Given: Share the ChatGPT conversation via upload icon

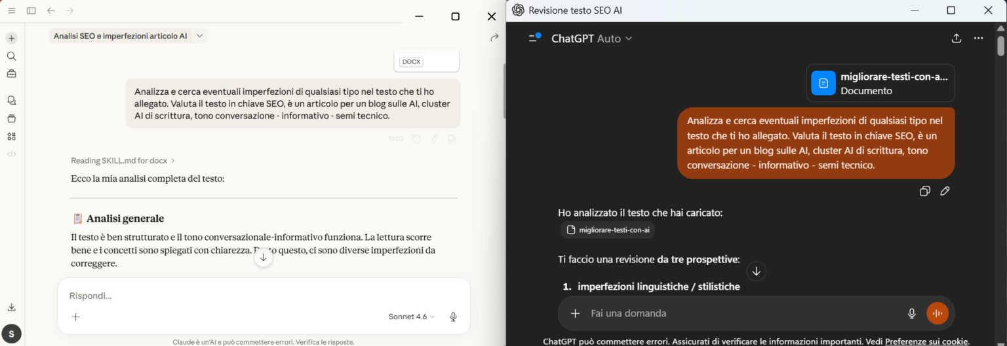Looking at the screenshot, I should coord(957,38).
